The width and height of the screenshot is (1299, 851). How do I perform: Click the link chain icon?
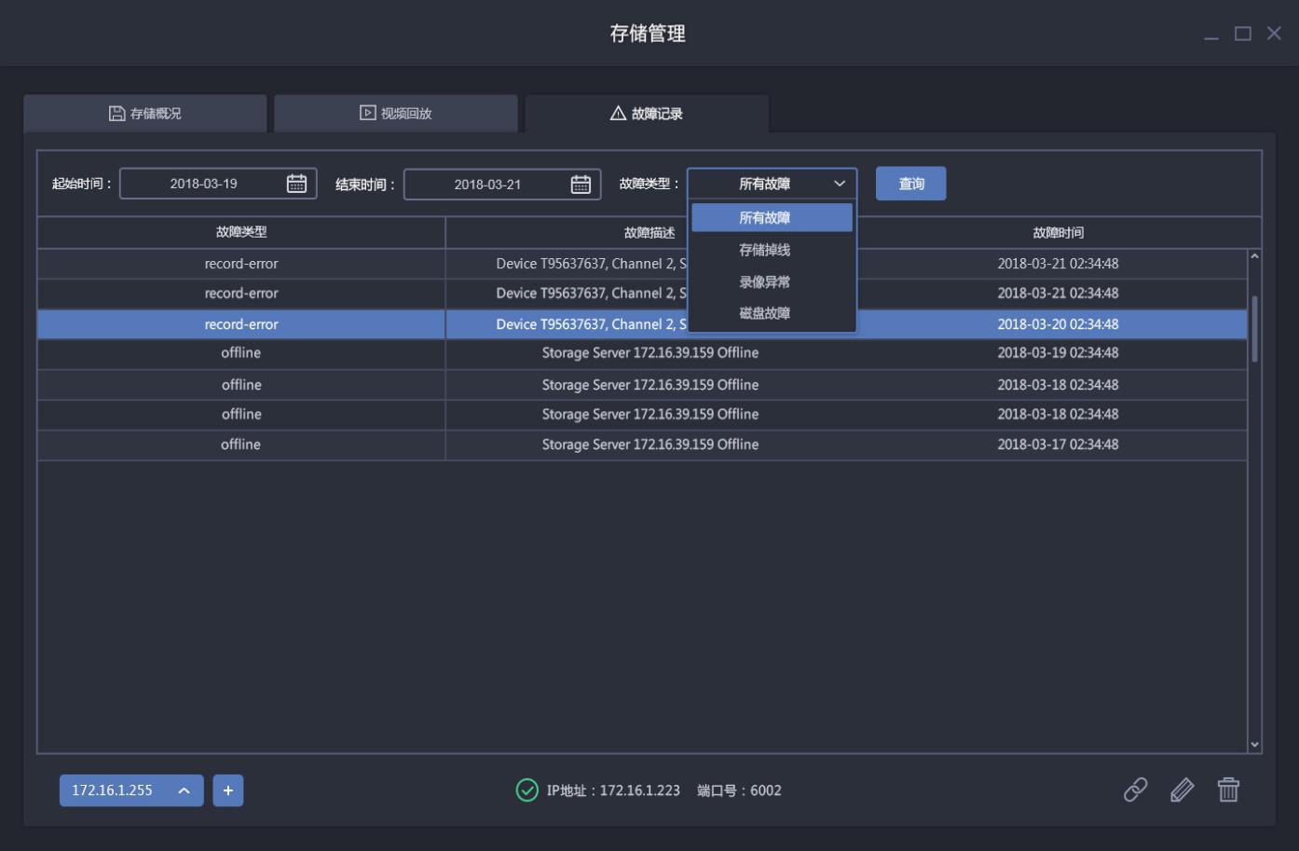point(1135,789)
